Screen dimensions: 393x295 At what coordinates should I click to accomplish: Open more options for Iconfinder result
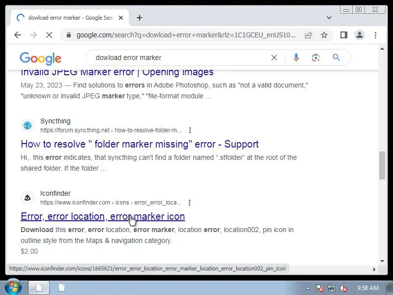(190, 203)
